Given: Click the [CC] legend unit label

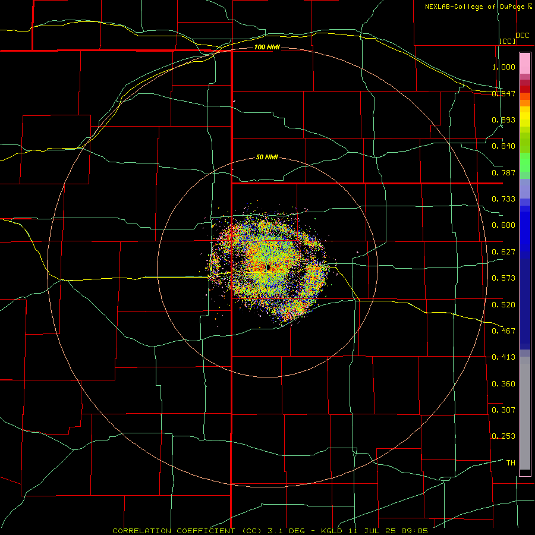Looking at the screenshot, I should click(508, 41).
